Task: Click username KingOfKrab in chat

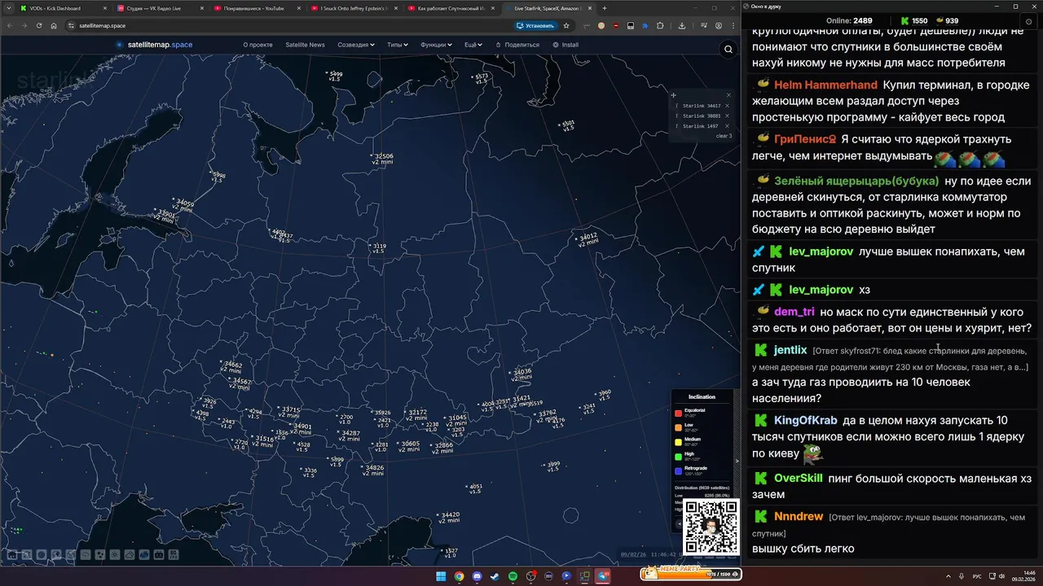Action: (805, 420)
